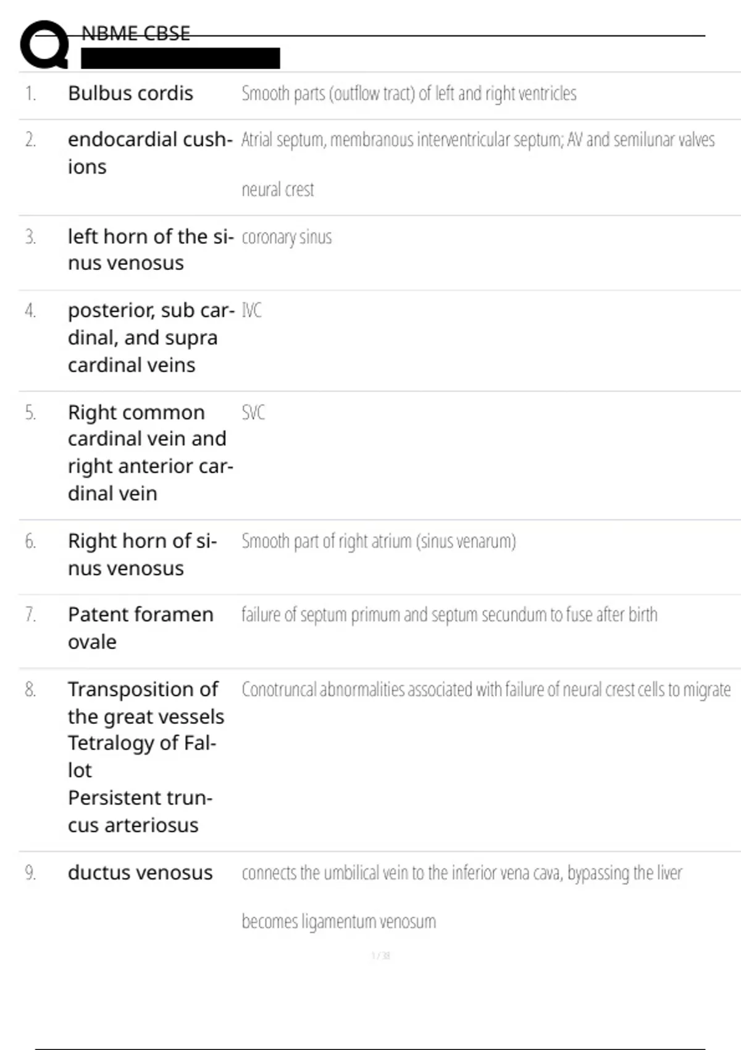Select the Right horn of sinus venosus term

point(142,554)
